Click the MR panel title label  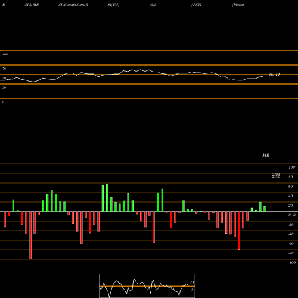coord(266,155)
